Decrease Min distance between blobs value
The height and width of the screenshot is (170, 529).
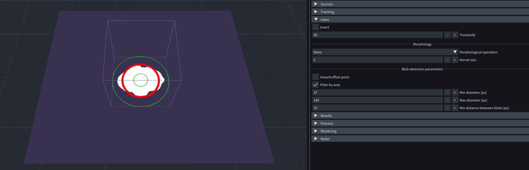[447, 108]
